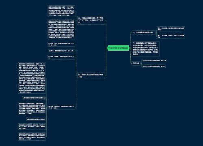203x146 pixels.
Task: Open the '[1]《中华人民共和国婚姻法》' reference node
Action: pyautogui.click(x=154, y=60)
